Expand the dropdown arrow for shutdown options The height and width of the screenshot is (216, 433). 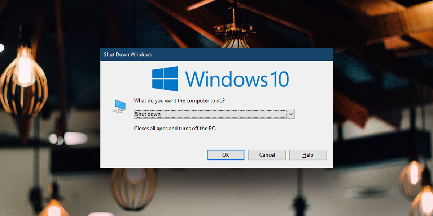click(291, 114)
